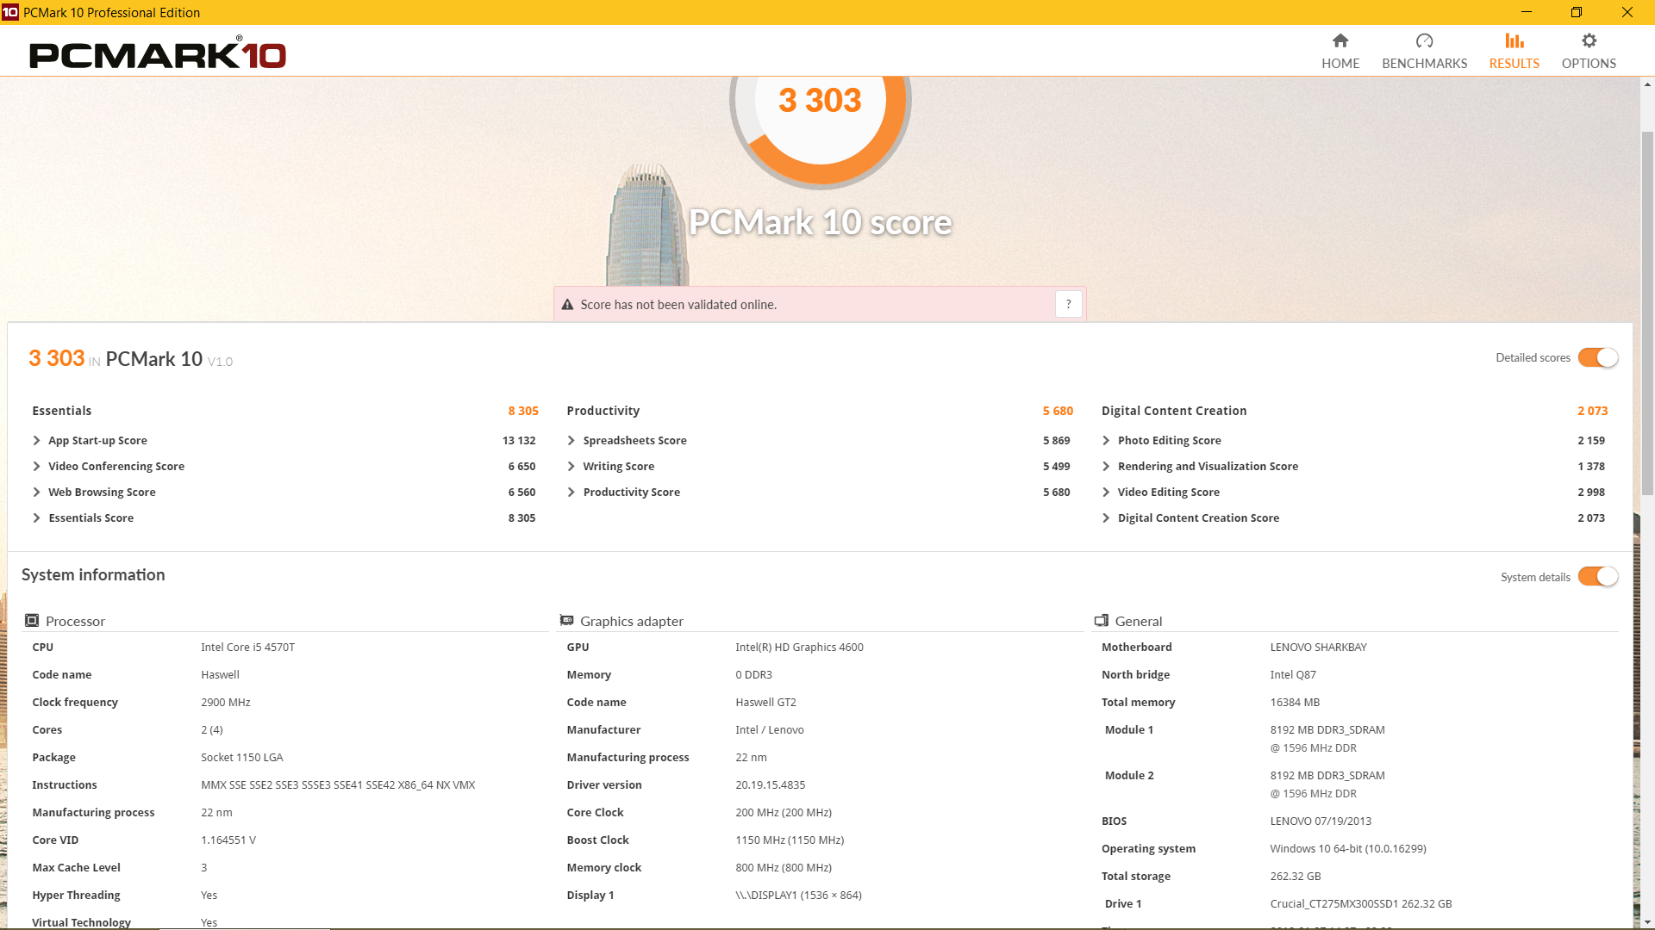Click the warning triangle validation icon
This screenshot has height=930, width=1655.
pyautogui.click(x=567, y=305)
